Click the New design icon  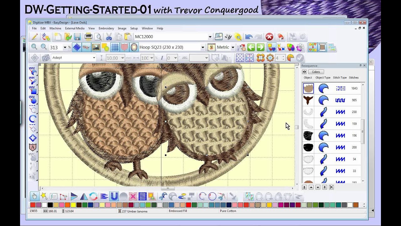[58, 37]
